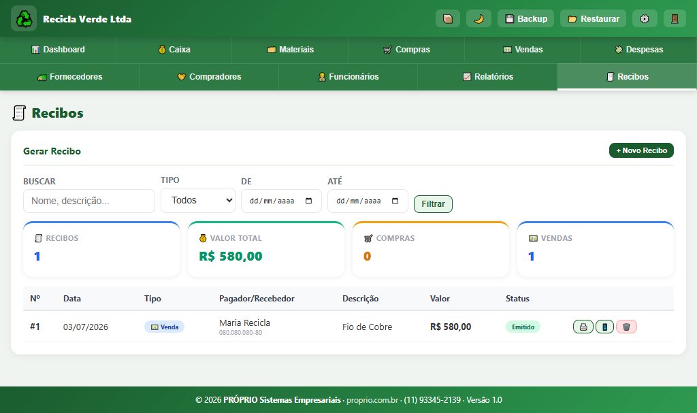The image size is (697, 413).
Task: Open settings via the gear icon
Action: point(645,18)
